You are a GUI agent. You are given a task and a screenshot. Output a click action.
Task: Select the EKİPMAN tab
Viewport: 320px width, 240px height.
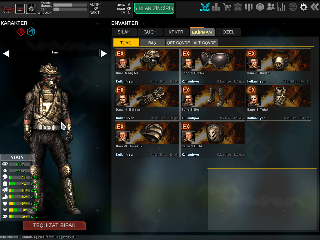[202, 32]
